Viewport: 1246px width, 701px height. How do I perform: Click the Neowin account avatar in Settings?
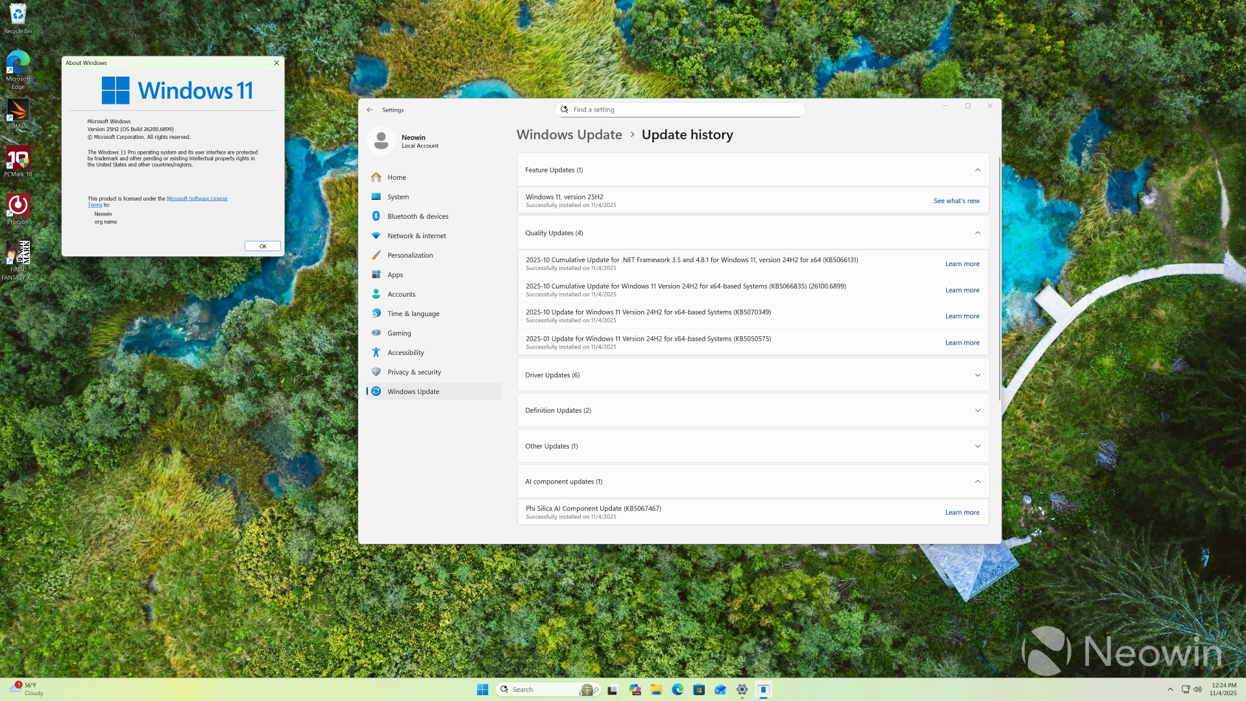point(382,141)
